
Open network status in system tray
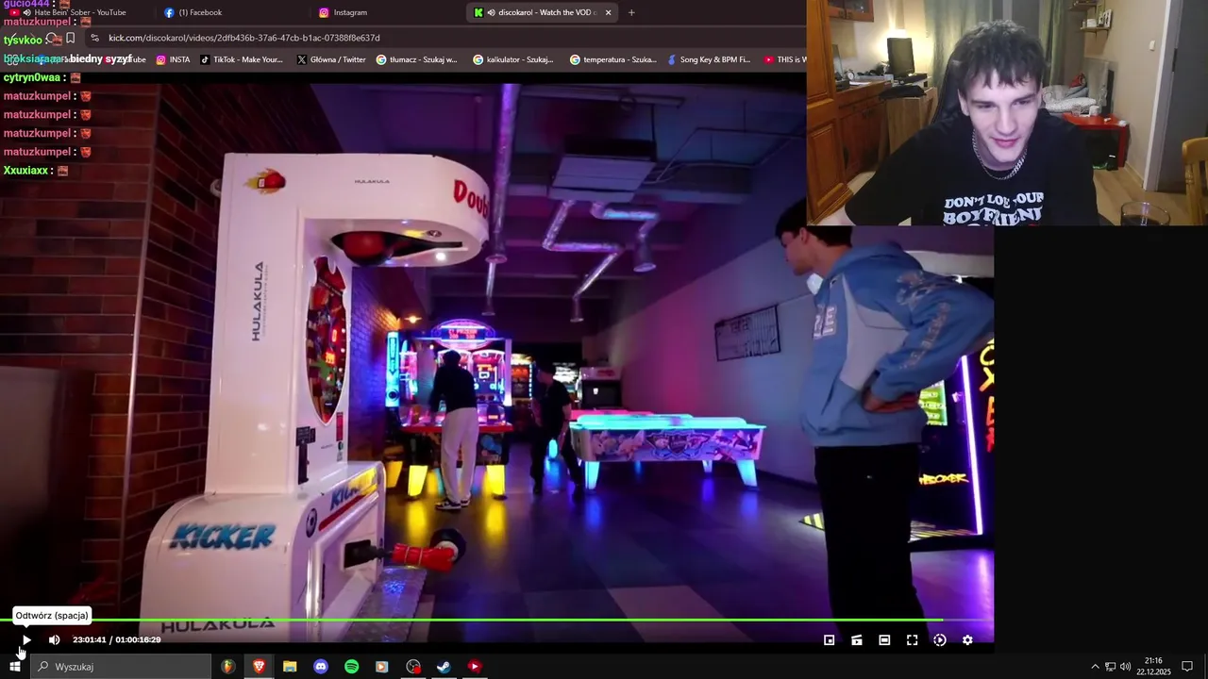[x=1110, y=667]
